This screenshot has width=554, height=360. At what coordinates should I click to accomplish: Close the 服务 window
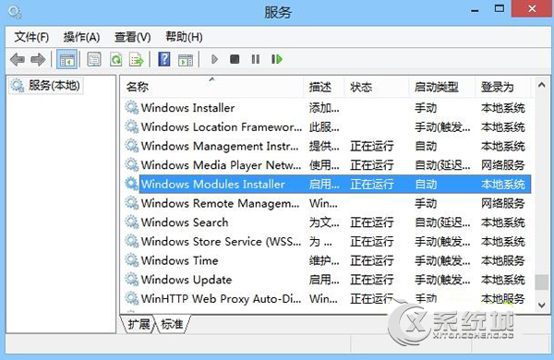pos(532,8)
